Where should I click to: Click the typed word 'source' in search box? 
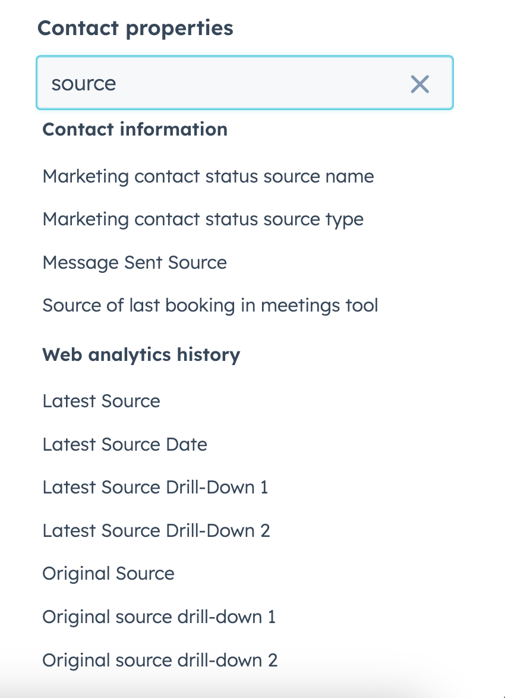point(84,84)
